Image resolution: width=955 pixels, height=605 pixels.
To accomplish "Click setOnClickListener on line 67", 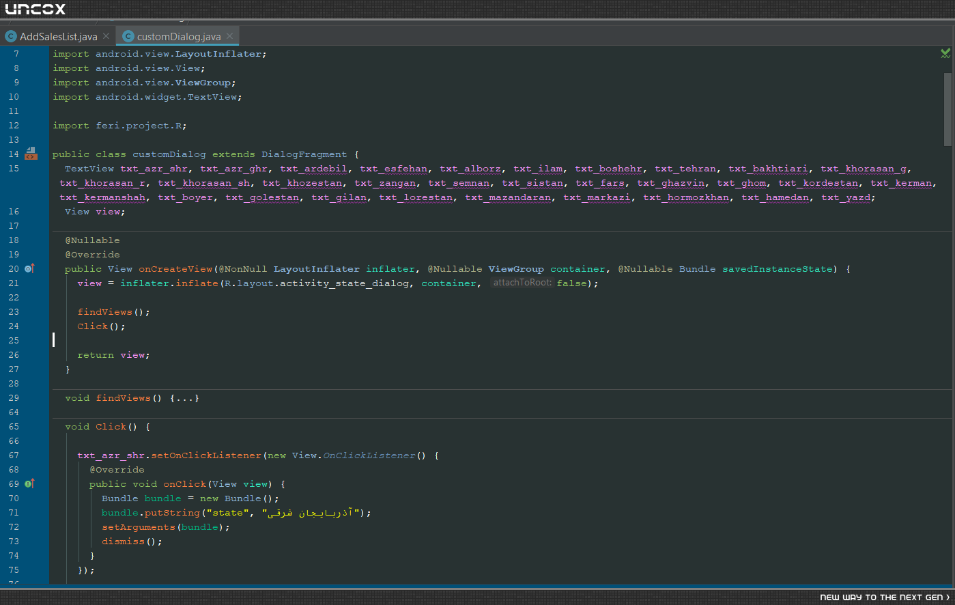I will pos(206,455).
